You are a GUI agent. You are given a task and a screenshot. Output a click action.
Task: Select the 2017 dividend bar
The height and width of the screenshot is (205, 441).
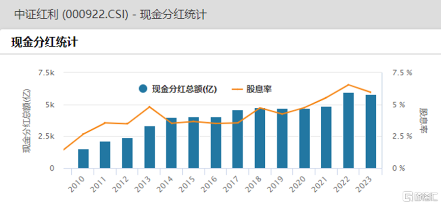[238, 139]
